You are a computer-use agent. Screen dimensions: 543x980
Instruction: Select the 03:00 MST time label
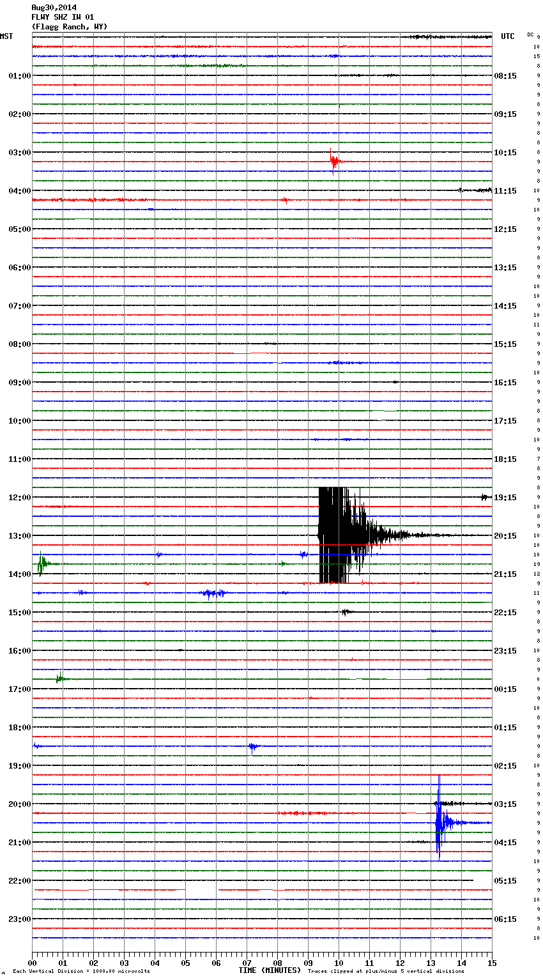click(x=20, y=153)
